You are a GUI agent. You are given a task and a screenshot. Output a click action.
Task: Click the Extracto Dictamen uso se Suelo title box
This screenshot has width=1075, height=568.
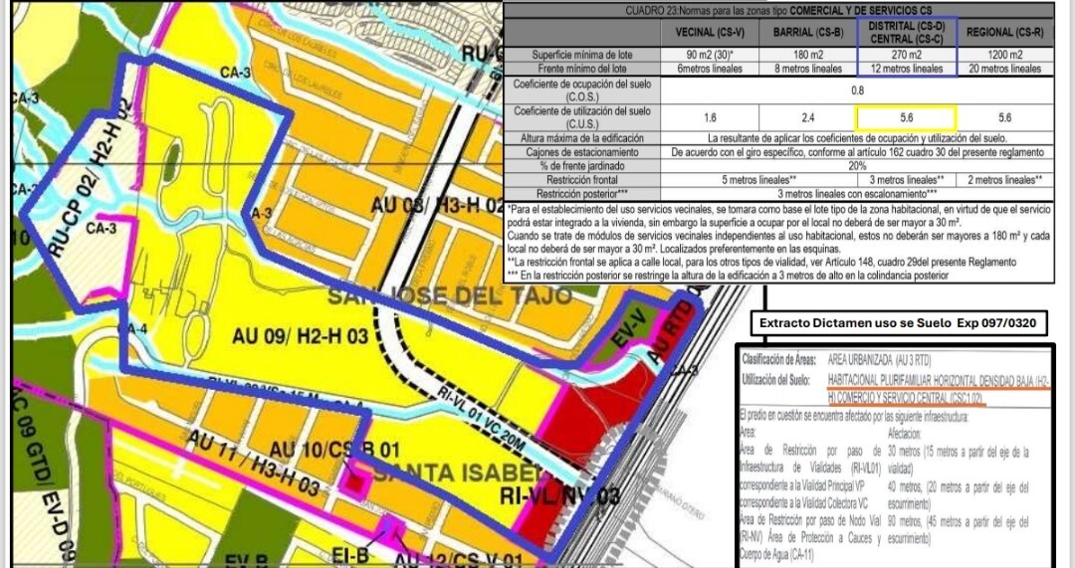tap(903, 323)
